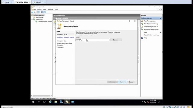Click the Help icon in DFS Management toolbar

coord(42,12)
